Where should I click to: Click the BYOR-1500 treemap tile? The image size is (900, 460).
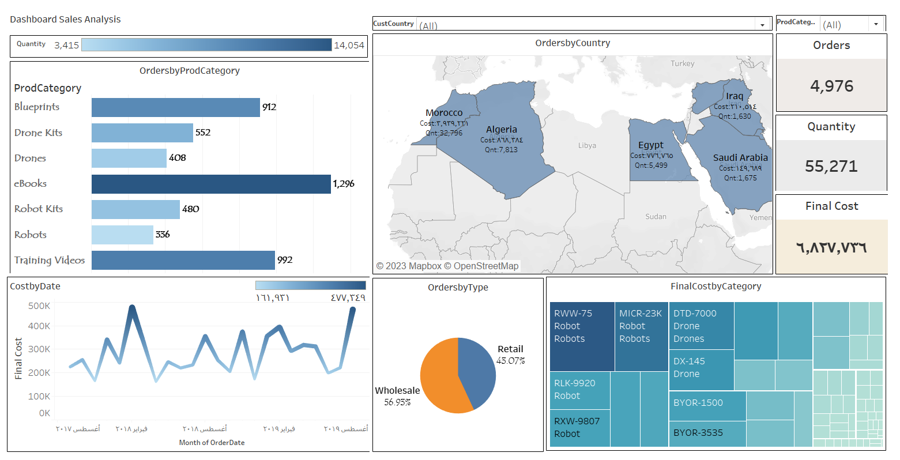pos(707,406)
